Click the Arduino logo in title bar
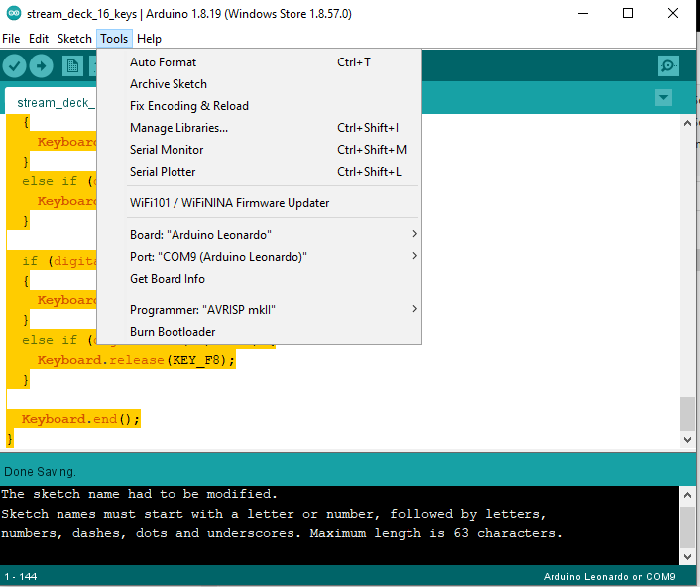700x587 pixels. [x=14, y=14]
